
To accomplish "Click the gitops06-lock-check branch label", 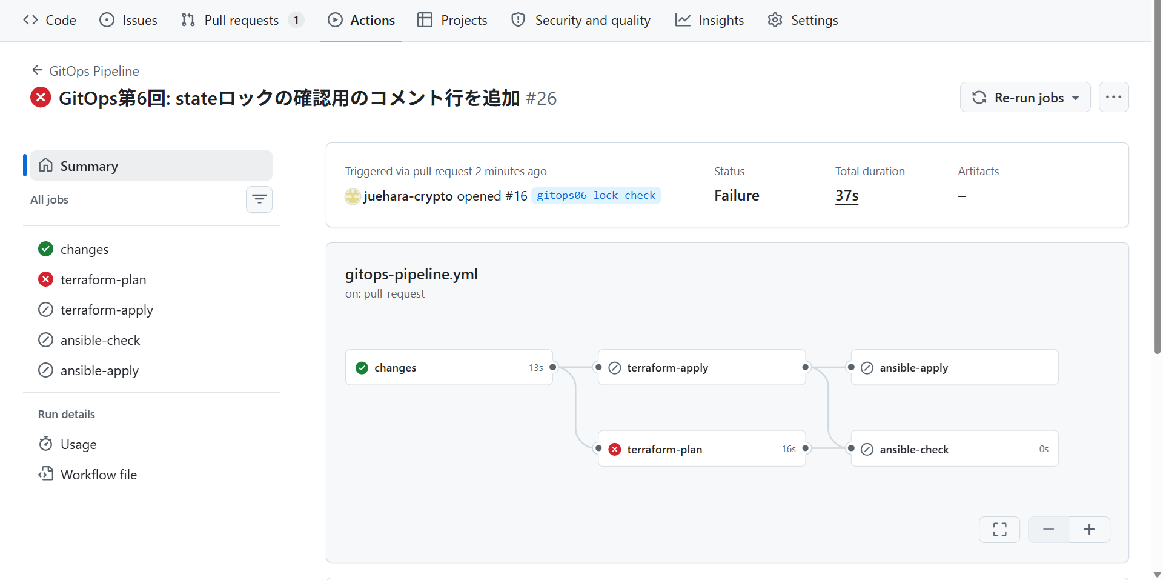I will click(x=596, y=195).
